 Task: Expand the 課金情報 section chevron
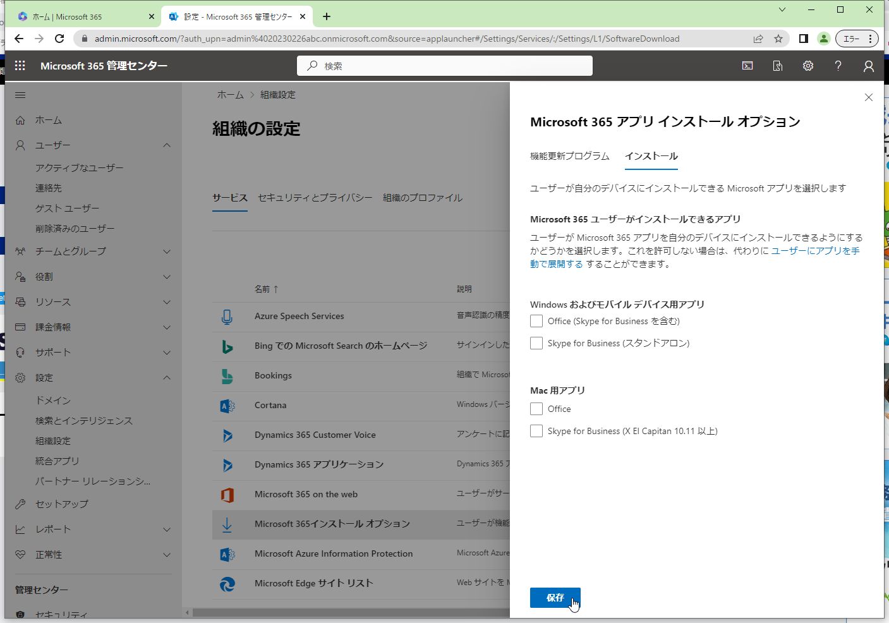[167, 327]
